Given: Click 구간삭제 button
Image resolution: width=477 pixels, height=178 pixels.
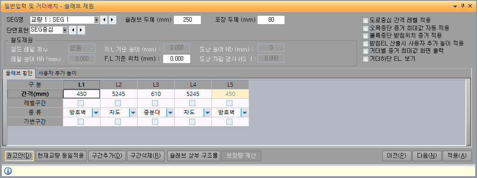Looking at the screenshot, I should (x=146, y=156).
